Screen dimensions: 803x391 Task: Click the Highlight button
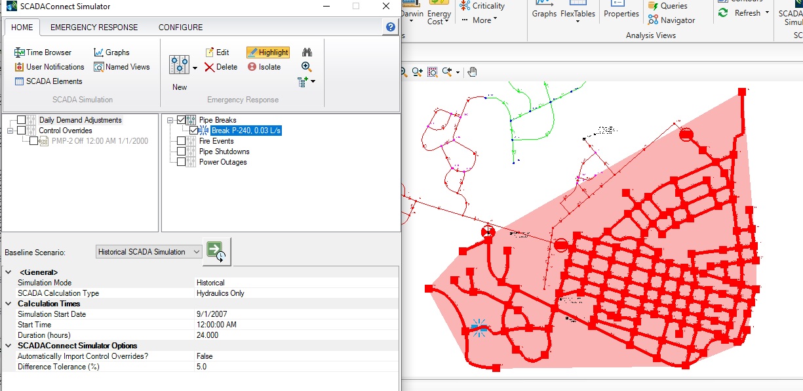point(267,52)
